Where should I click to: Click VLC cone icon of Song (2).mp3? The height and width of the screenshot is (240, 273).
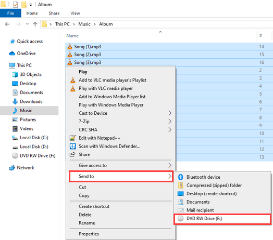70,54
